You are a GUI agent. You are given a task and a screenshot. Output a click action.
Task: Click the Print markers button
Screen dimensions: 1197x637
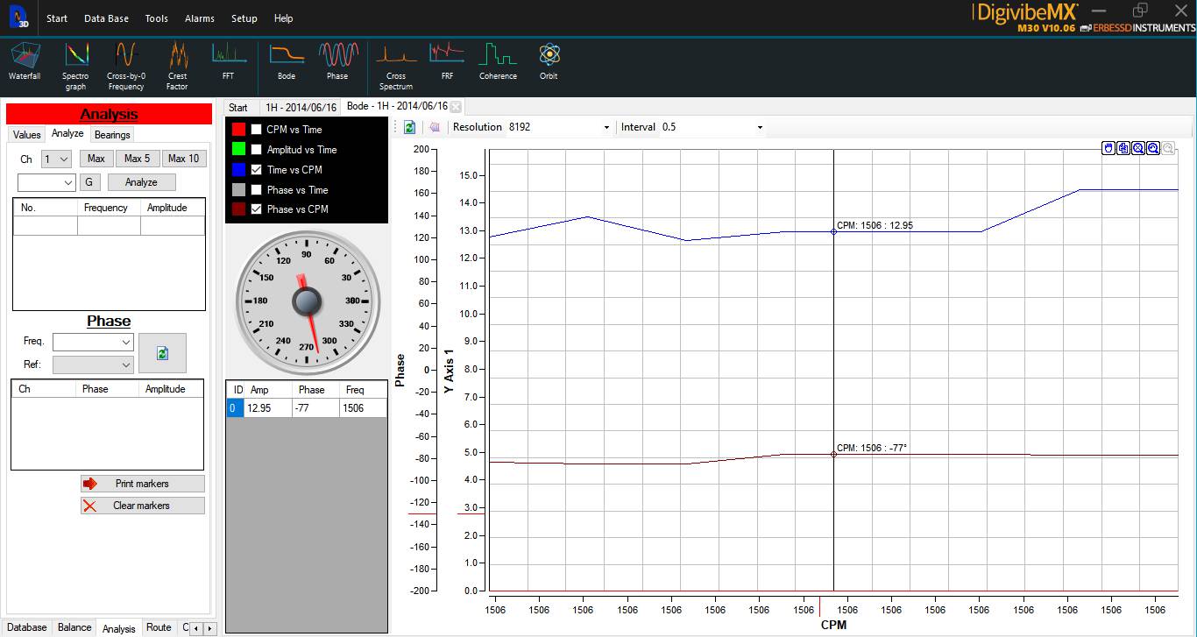142,483
